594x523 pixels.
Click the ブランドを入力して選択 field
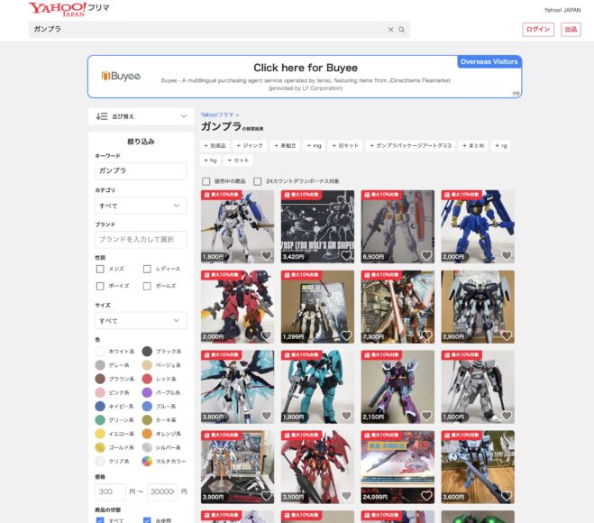pyautogui.click(x=141, y=240)
